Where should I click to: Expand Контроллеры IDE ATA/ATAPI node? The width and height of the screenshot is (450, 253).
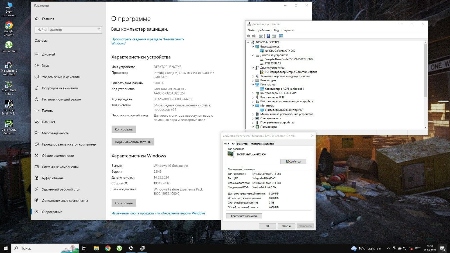253,93
